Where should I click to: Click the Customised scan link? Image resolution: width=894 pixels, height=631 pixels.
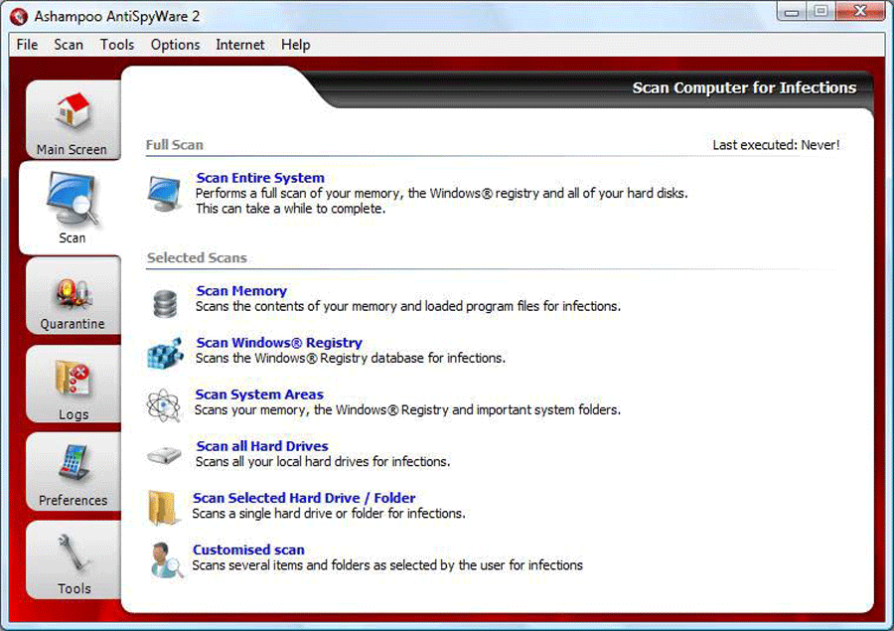coord(248,550)
